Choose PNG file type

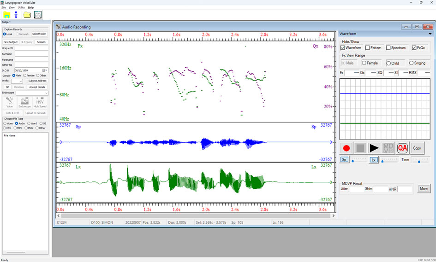click(26, 128)
